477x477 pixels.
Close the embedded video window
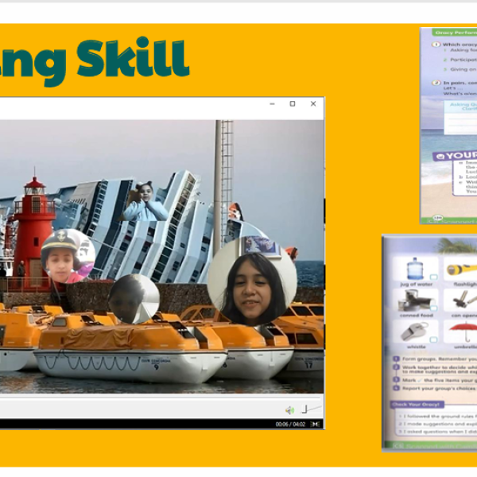(313, 104)
